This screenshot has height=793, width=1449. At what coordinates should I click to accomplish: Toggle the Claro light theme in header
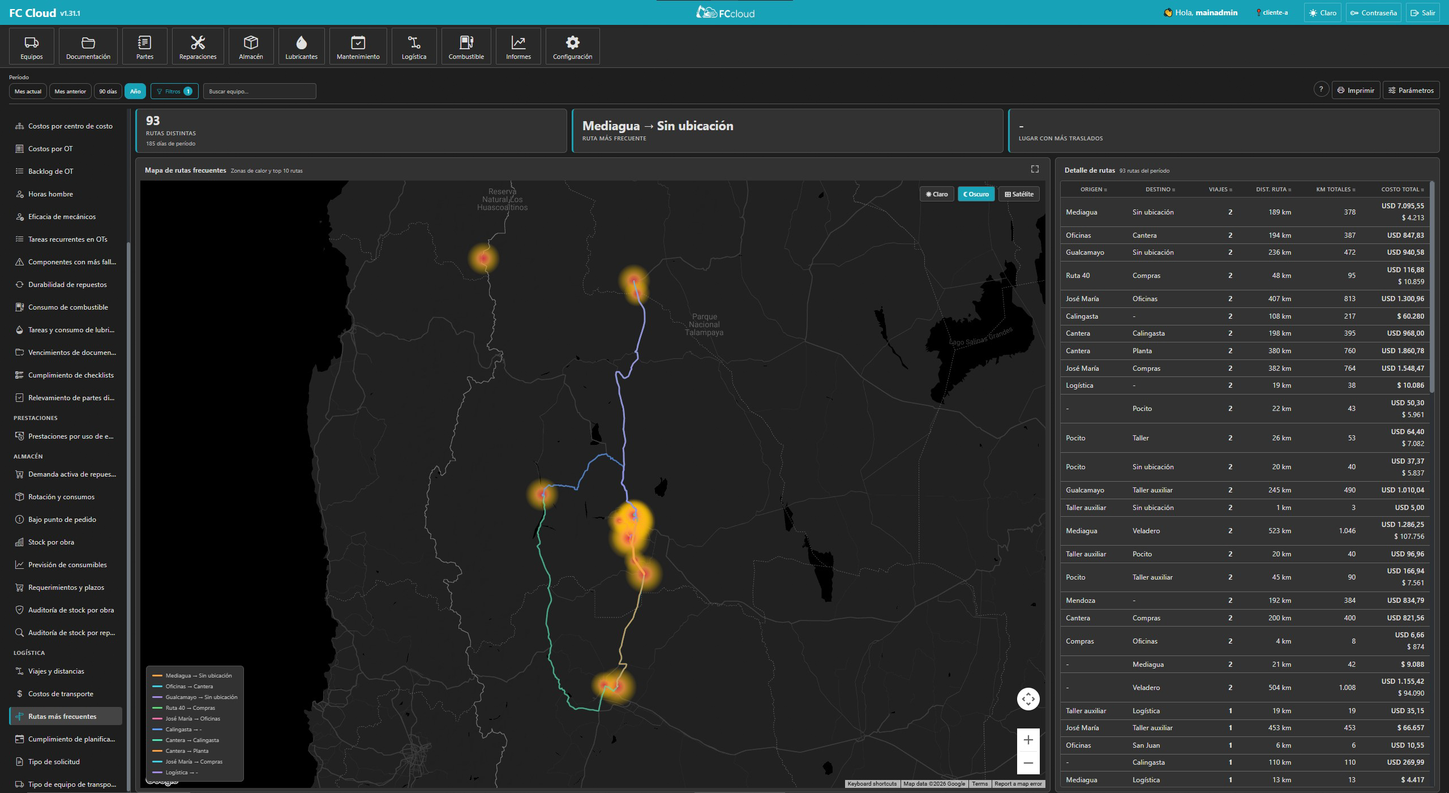tap(1322, 12)
